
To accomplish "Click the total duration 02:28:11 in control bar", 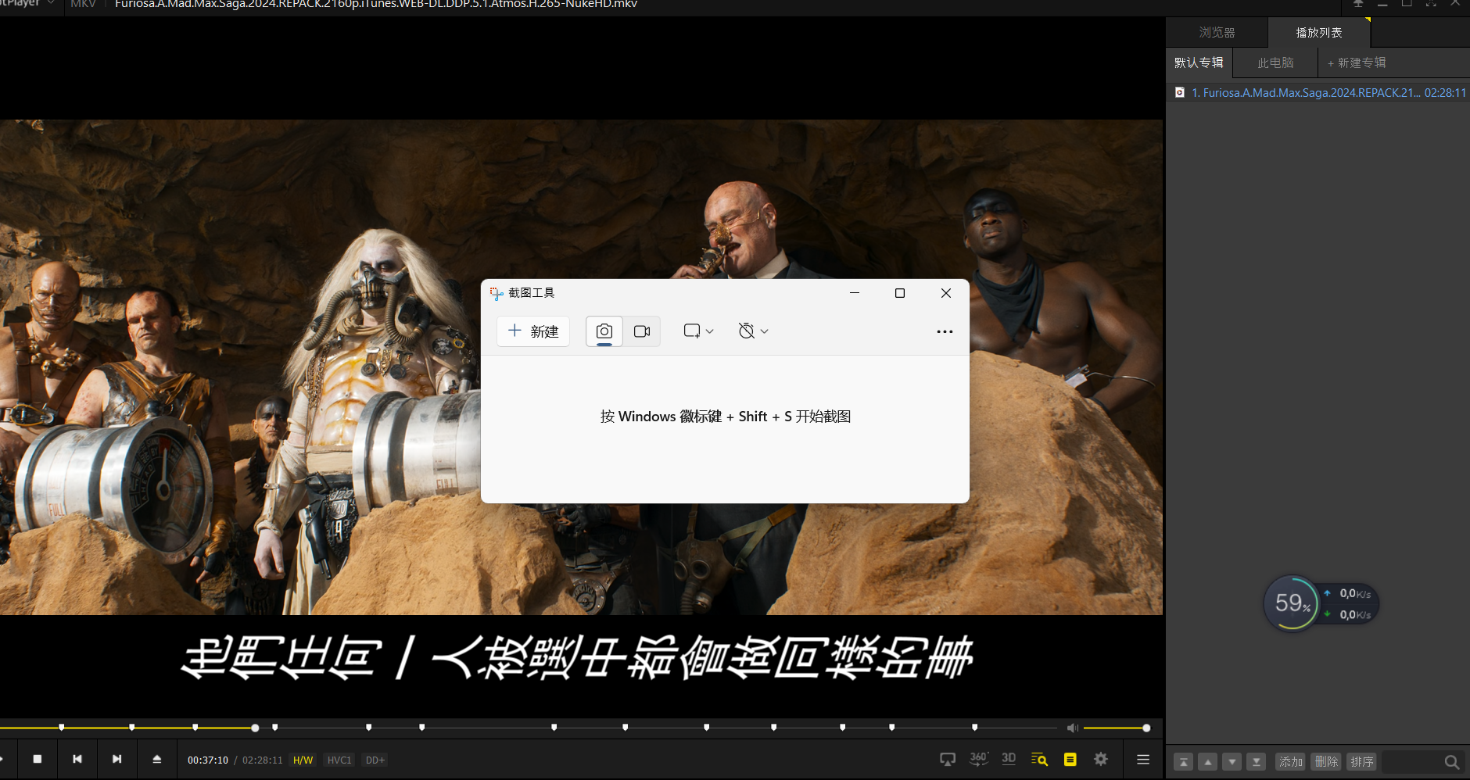I will [x=262, y=760].
